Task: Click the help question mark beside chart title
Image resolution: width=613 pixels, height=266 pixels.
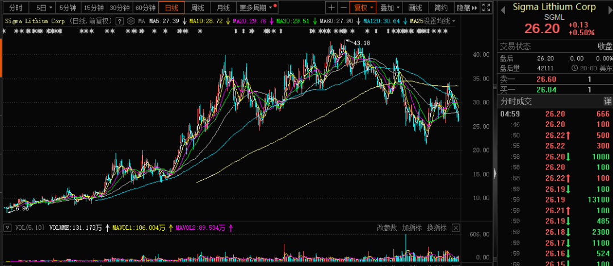Action: click(120, 21)
